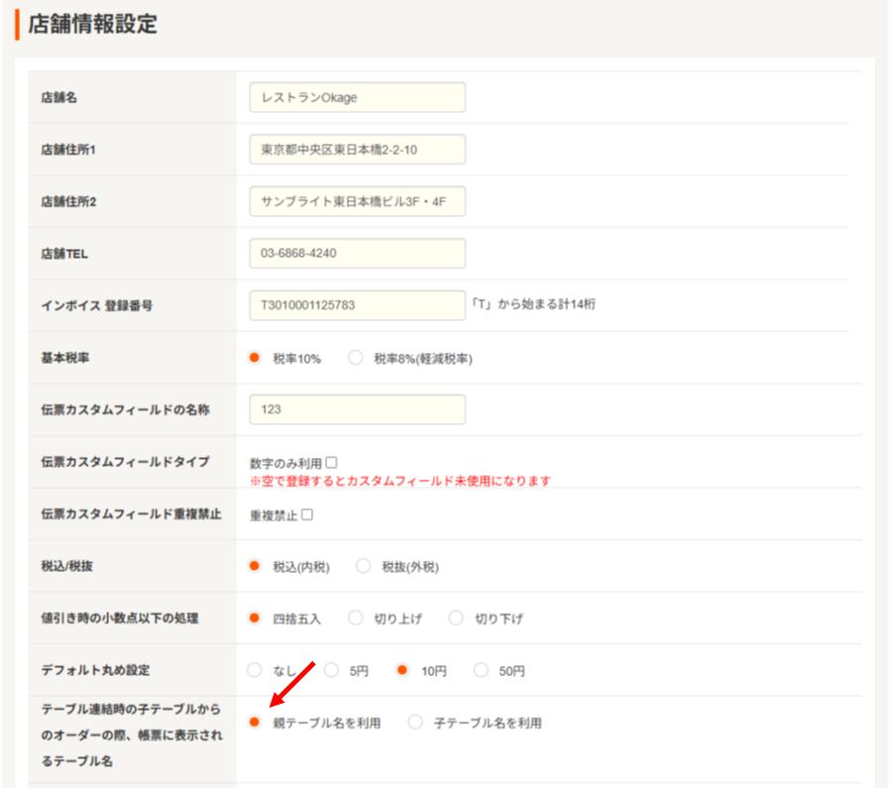893x788 pixels.
Task: Set default rounding to なし
Action: point(255,670)
